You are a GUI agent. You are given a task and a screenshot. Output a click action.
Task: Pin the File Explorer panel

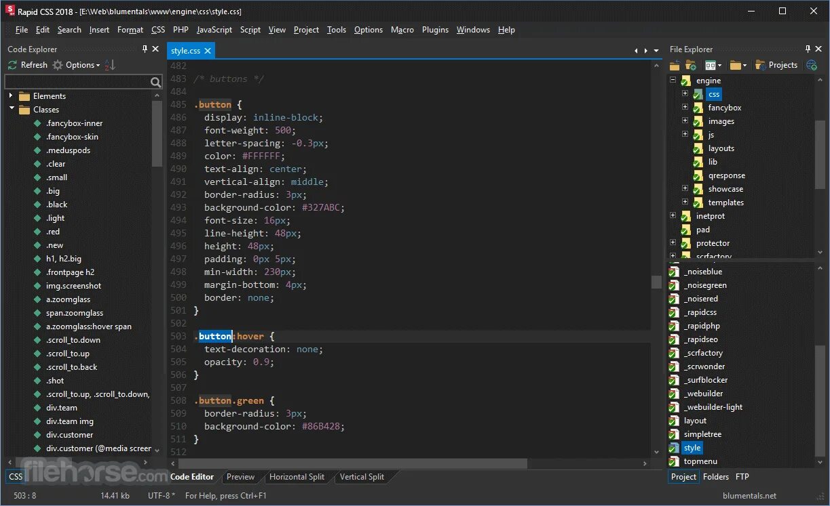point(808,49)
